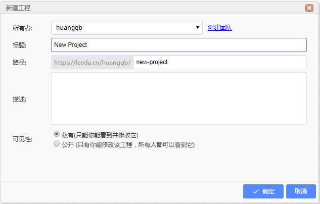Dismiss the dialog with 取消 button
The width and height of the screenshot is (320, 204).
pyautogui.click(x=301, y=191)
